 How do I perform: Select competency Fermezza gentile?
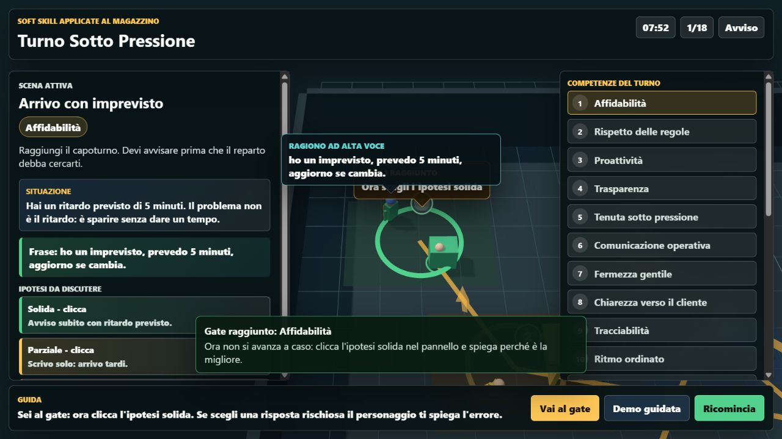pos(662,274)
